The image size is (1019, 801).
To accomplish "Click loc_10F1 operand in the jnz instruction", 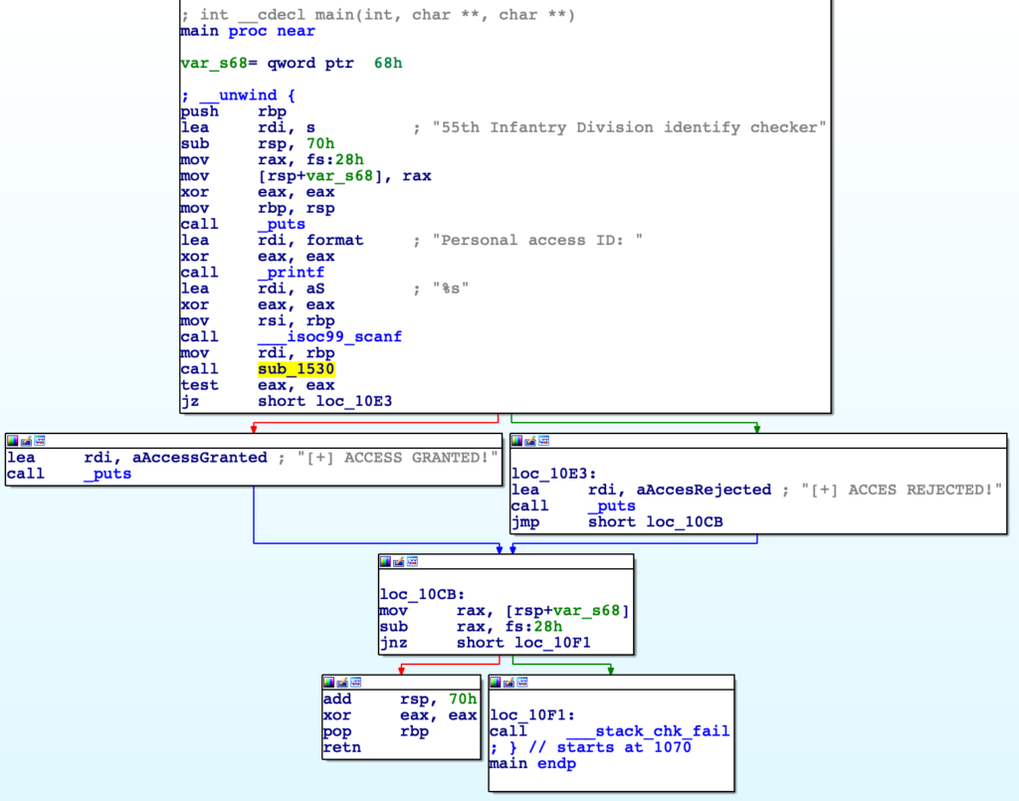I will [552, 643].
